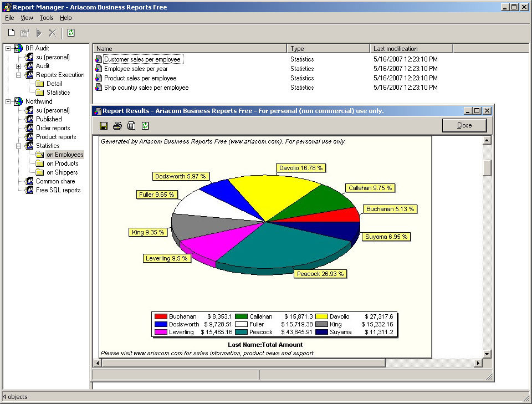
Task: Click the 'Callahan 9.75 %' chart label
Action: (370, 188)
